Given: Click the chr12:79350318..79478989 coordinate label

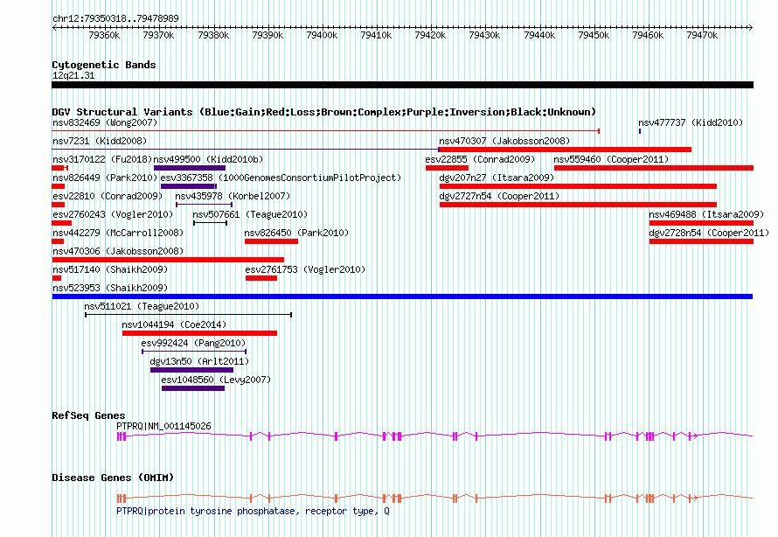Looking at the screenshot, I should click(x=115, y=18).
